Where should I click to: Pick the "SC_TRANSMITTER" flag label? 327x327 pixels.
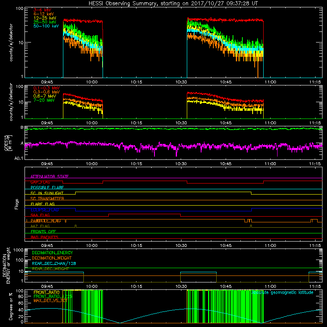pyautogui.click(x=47, y=199)
